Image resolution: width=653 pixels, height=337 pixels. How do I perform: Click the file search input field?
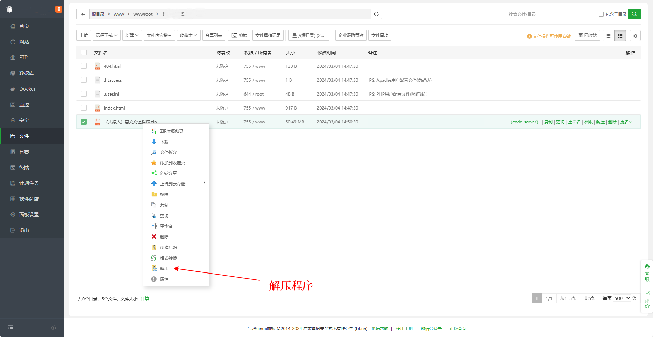pos(551,14)
